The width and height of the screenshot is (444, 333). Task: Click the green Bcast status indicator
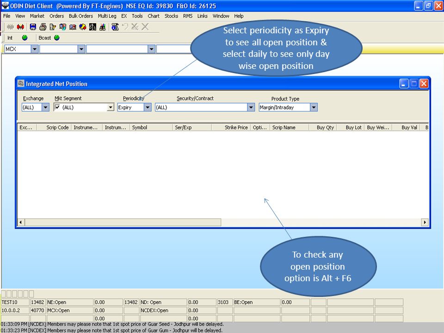(56, 37)
